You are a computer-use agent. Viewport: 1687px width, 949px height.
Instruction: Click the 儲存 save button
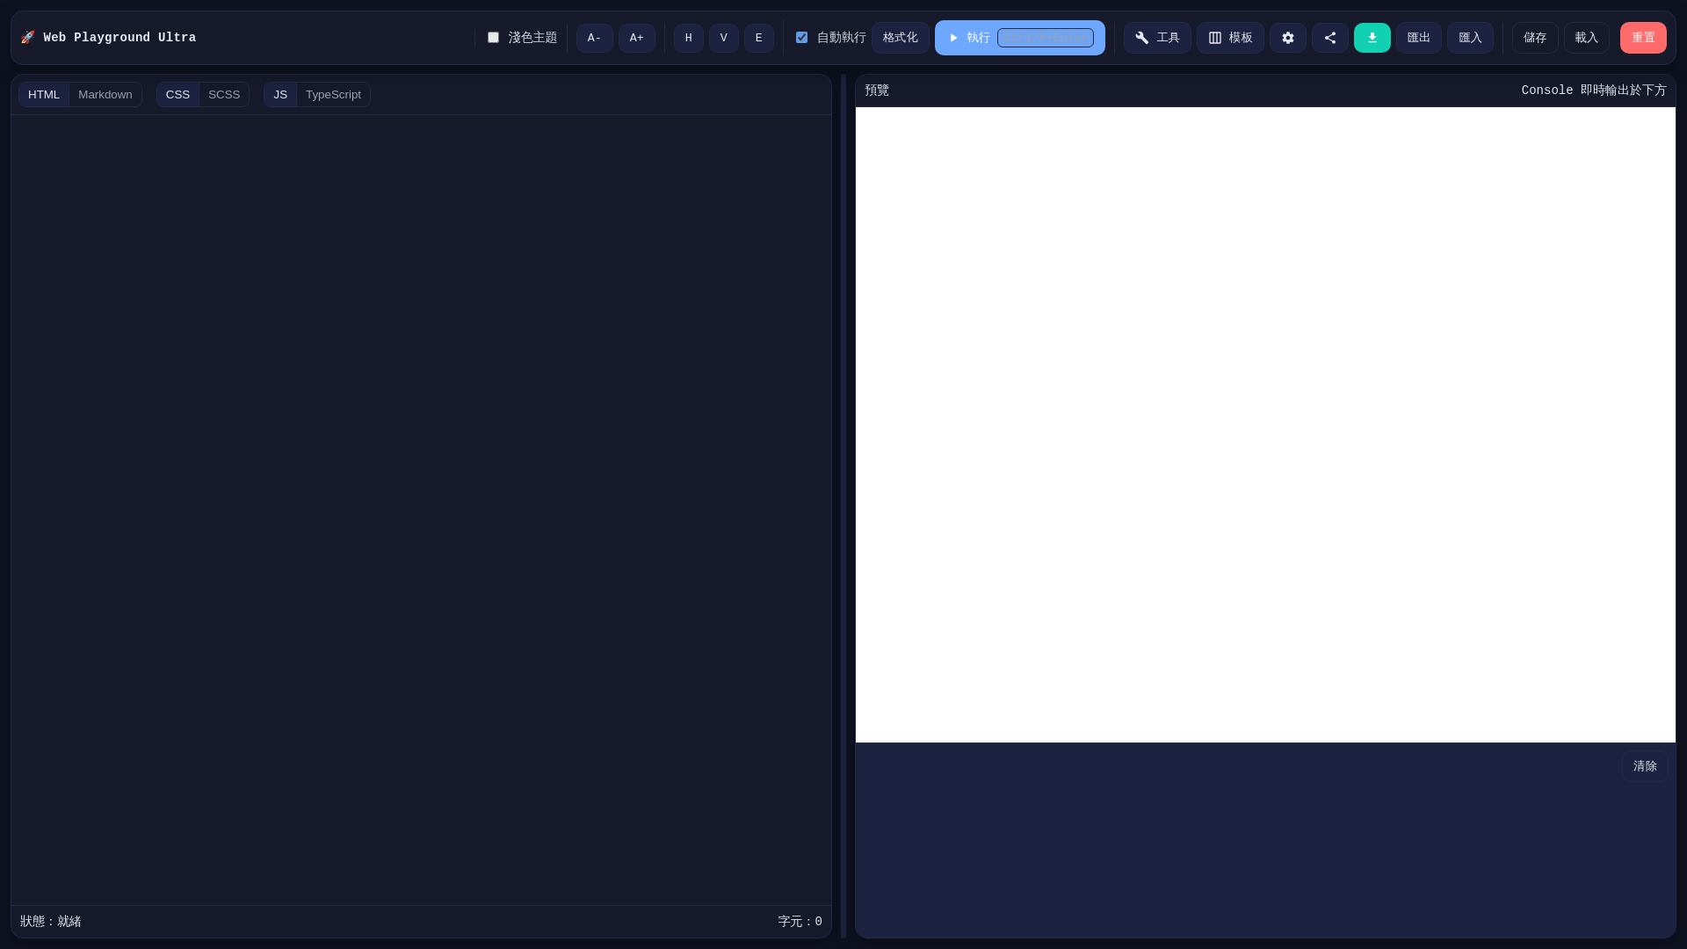1535,38
